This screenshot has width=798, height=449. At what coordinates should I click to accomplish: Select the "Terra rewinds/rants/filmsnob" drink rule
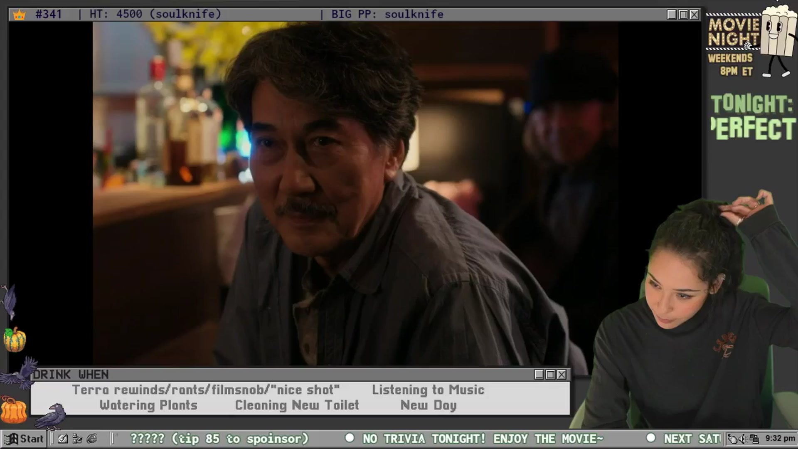(206, 390)
